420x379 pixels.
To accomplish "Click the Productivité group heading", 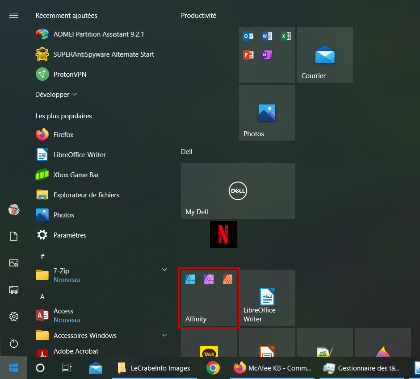I will point(198,16).
